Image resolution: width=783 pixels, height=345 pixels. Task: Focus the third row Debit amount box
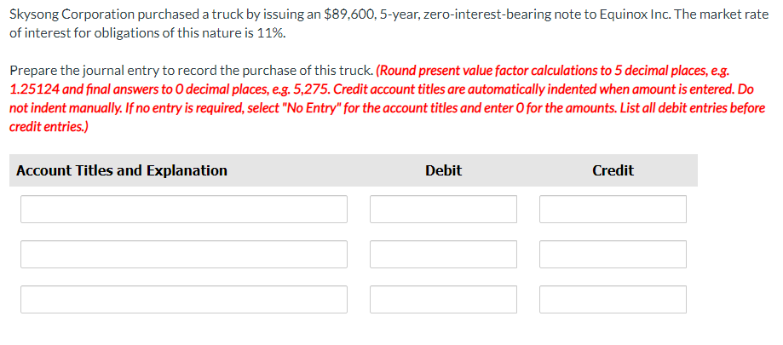443,300
